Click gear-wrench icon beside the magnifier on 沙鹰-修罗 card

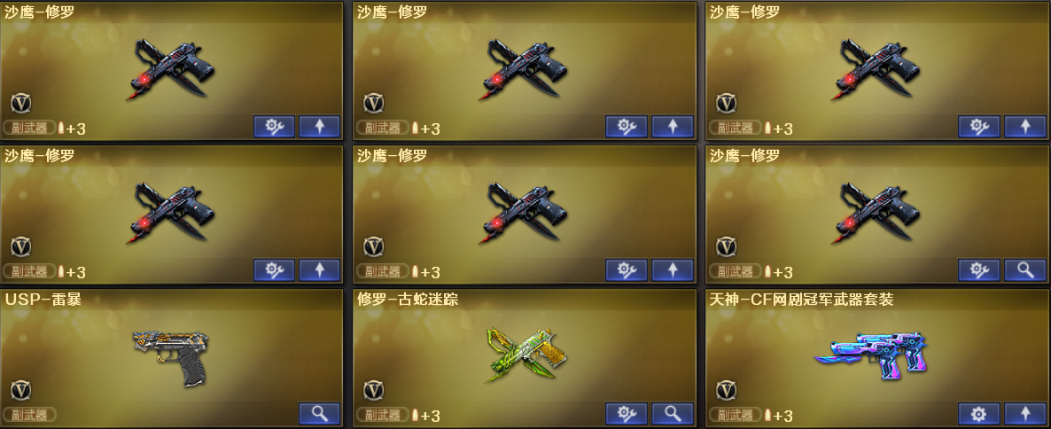[x=978, y=270]
